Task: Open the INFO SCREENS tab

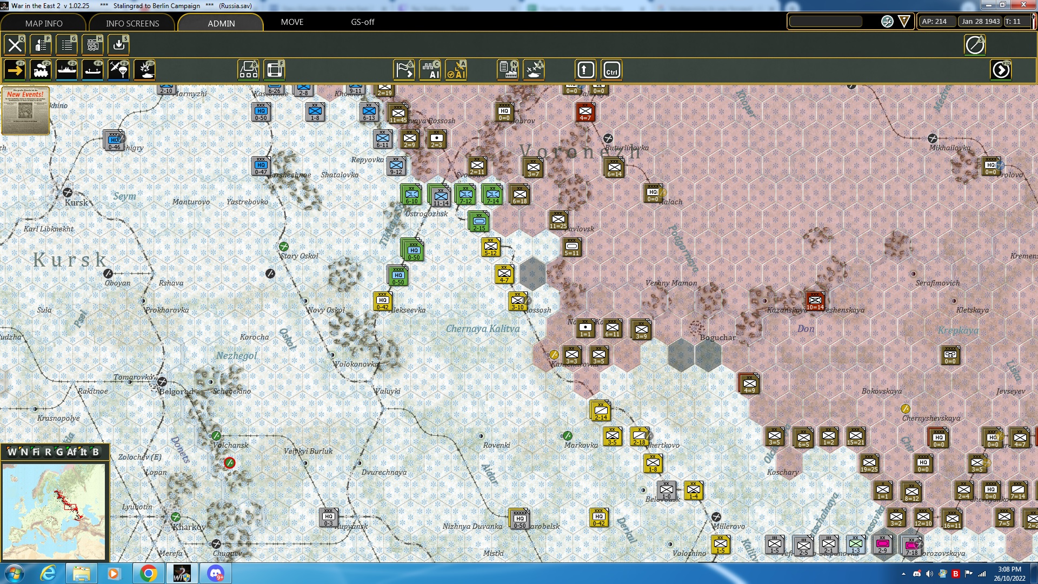Action: coord(131,23)
